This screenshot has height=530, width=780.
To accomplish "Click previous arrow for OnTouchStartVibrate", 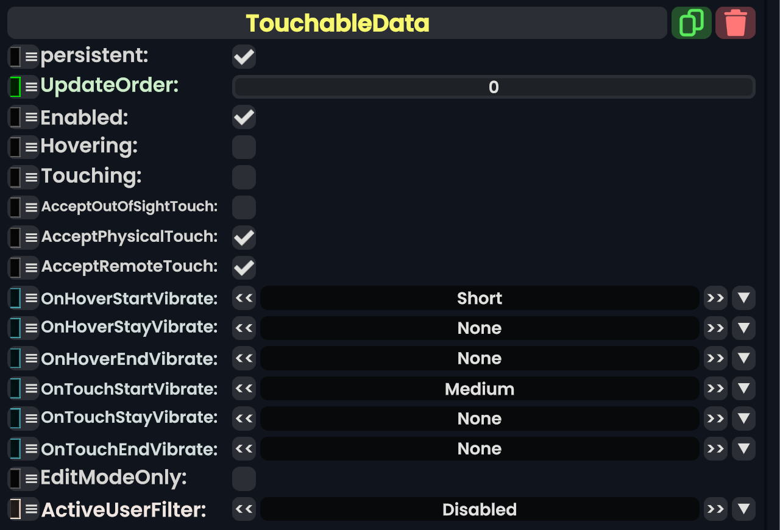I will (x=244, y=389).
